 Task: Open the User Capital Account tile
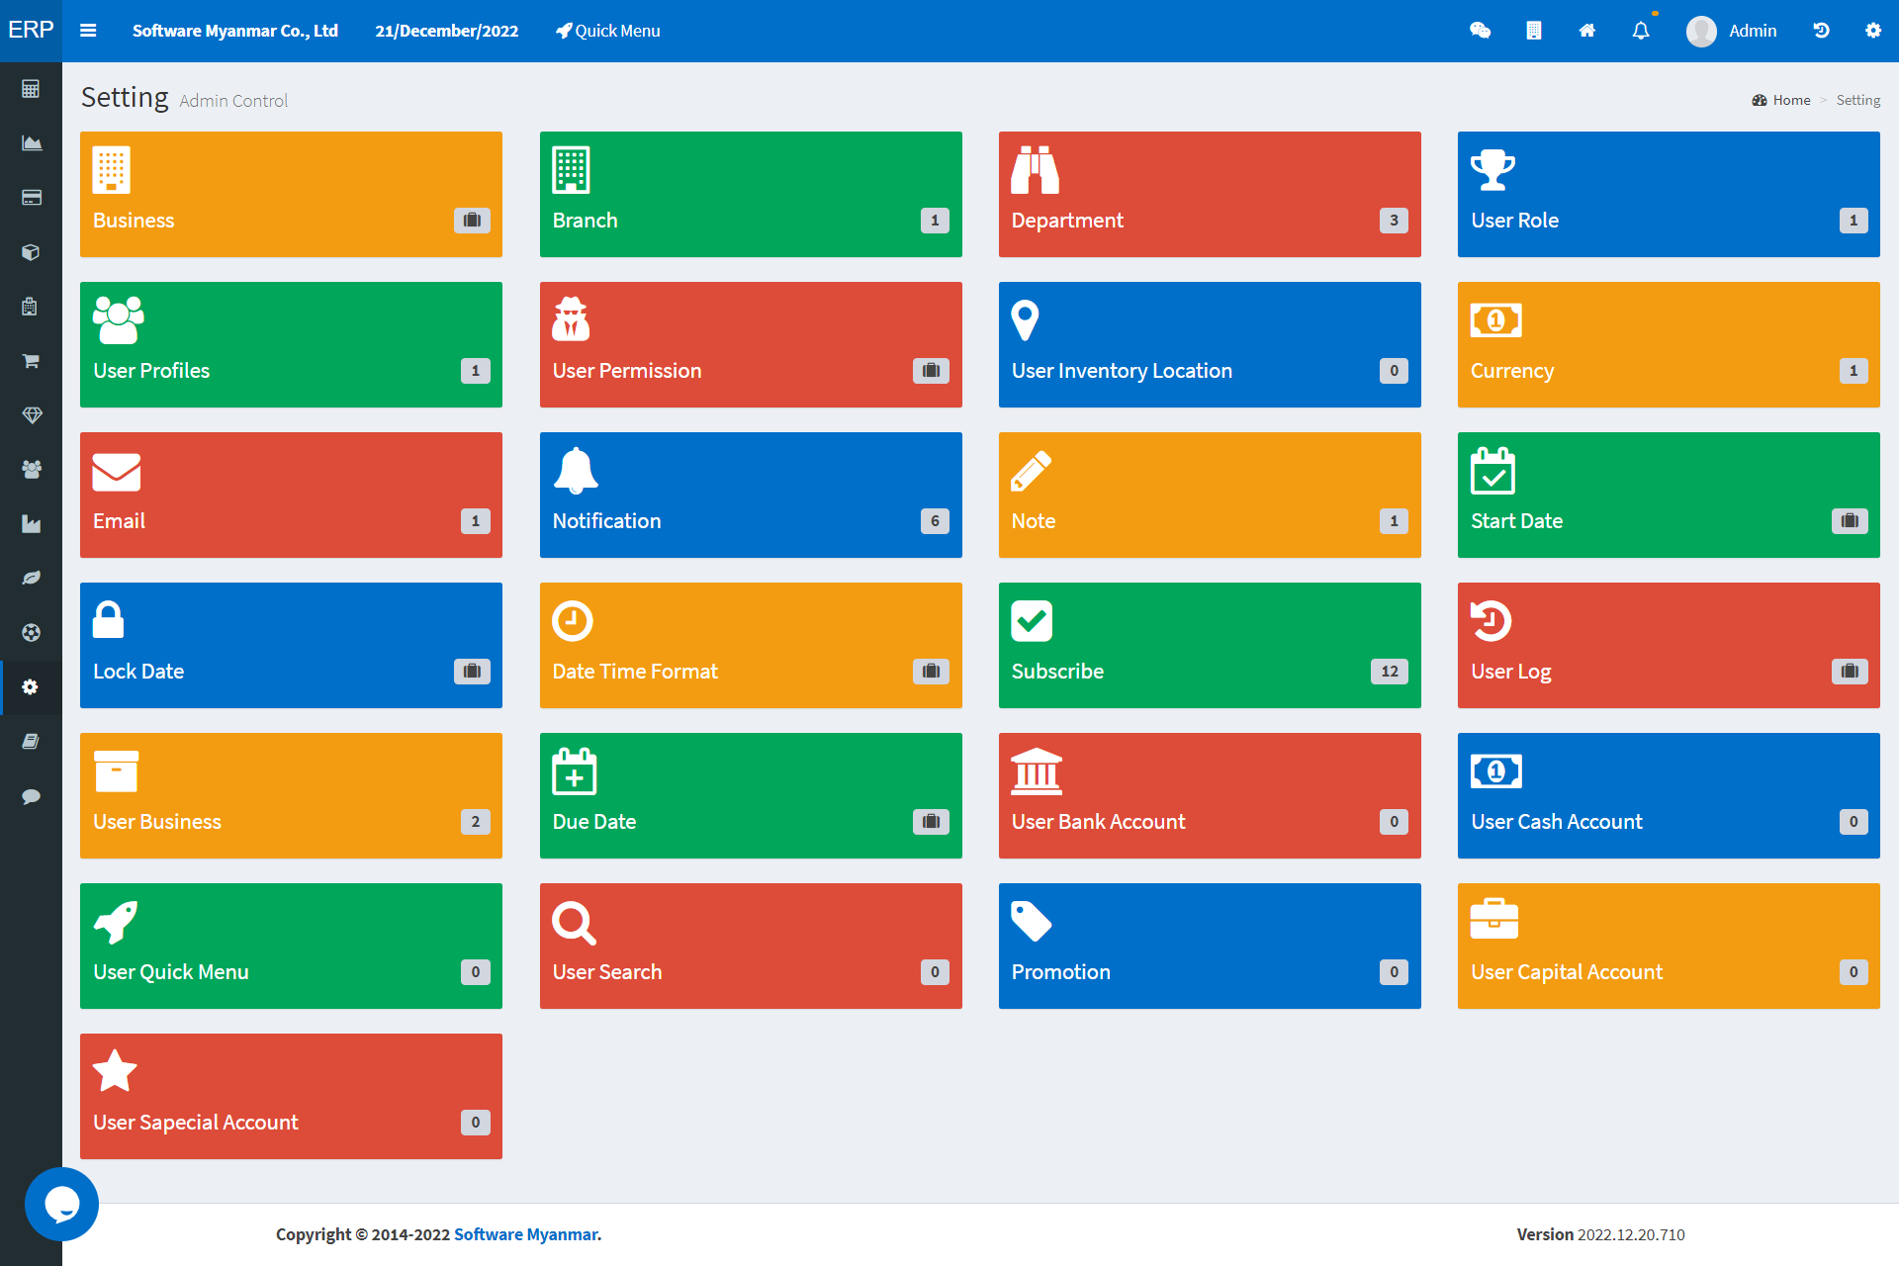point(1669,947)
